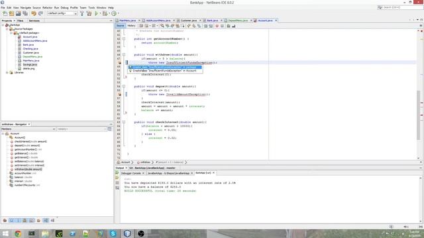
Task: Click the New File toolbar icon
Action: [5, 13]
